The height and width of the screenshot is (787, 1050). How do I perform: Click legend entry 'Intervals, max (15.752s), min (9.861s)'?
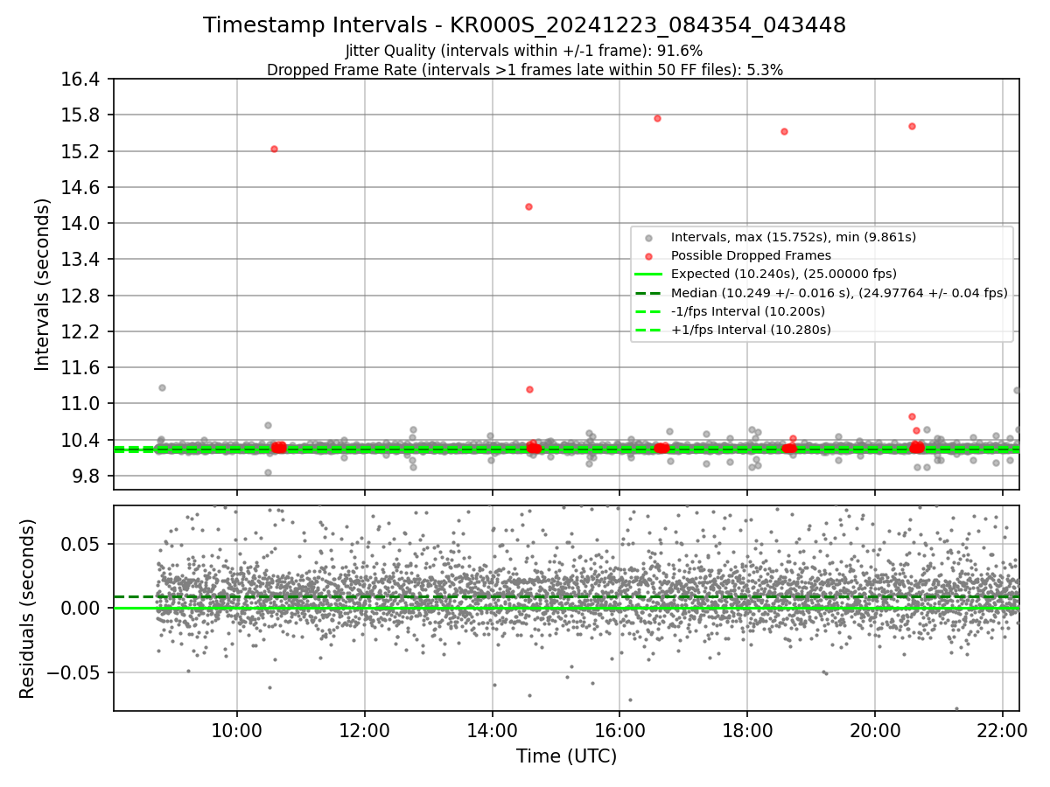(794, 237)
